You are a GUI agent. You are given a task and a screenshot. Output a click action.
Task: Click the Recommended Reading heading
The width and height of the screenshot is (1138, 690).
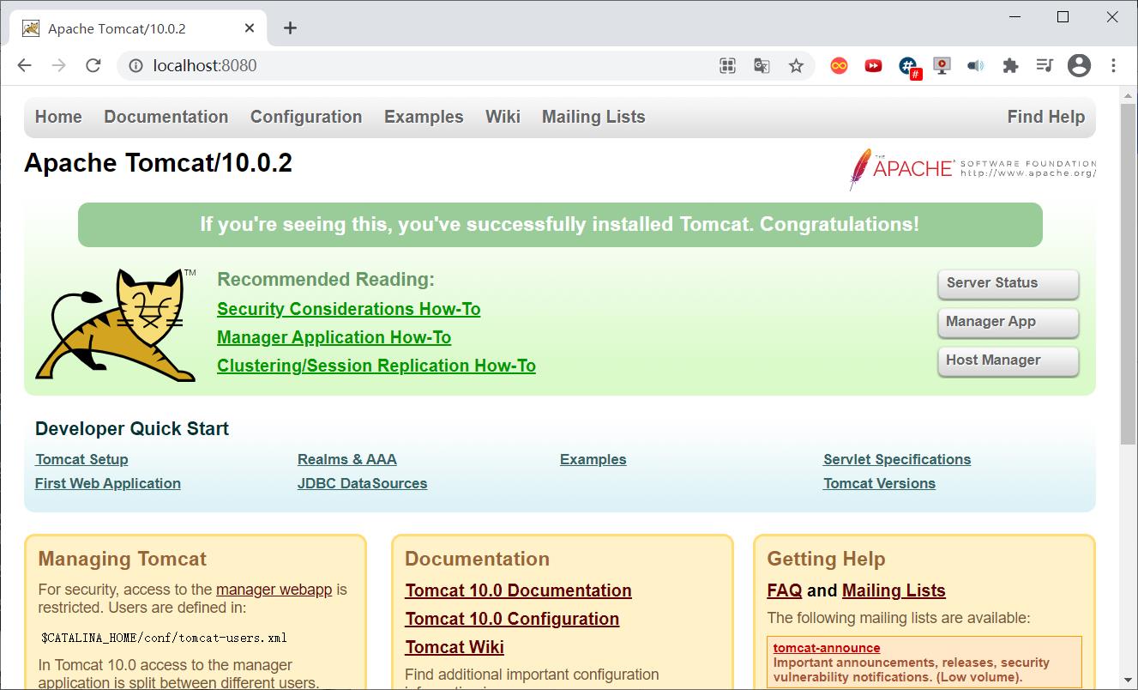coord(326,280)
